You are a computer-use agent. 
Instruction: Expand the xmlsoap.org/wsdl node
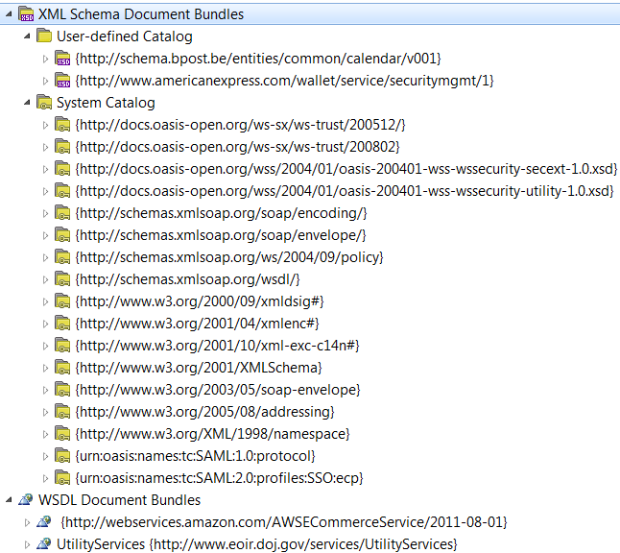click(45, 280)
